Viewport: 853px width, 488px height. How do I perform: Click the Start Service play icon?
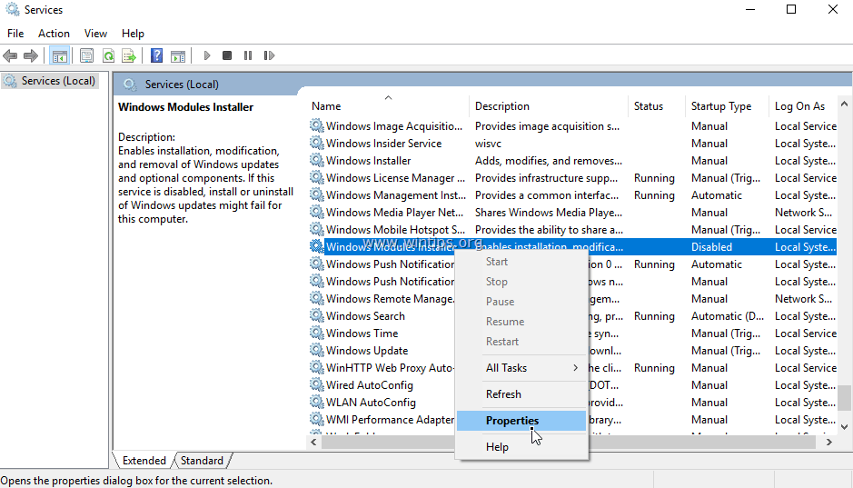pyautogui.click(x=207, y=55)
